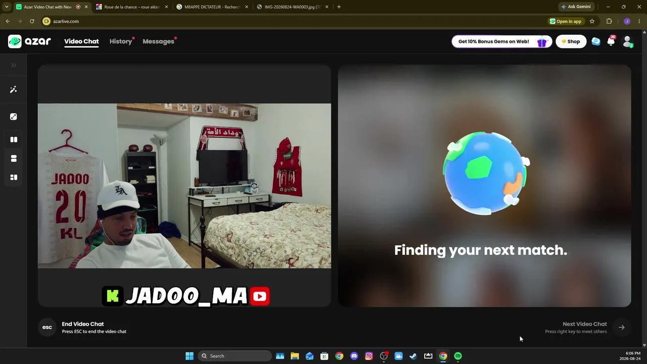Screen dimensions: 647x364
Task: Bookmark this page with the star
Action: coord(592,21)
